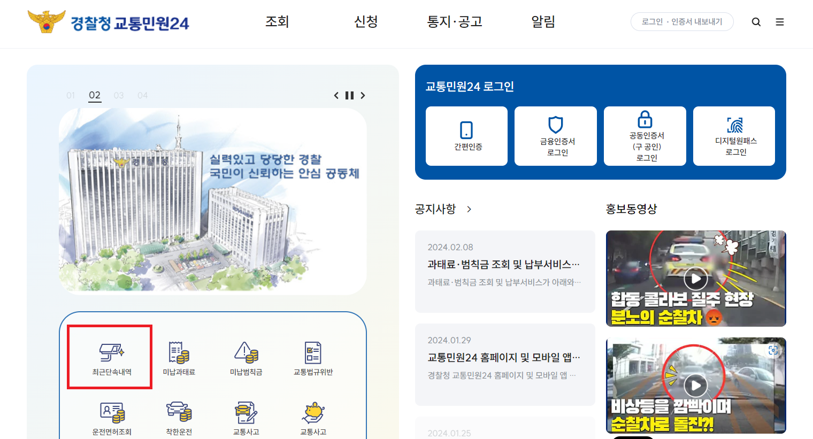
Task: Choose 금융인증서 로그인 shield option
Action: 556,136
